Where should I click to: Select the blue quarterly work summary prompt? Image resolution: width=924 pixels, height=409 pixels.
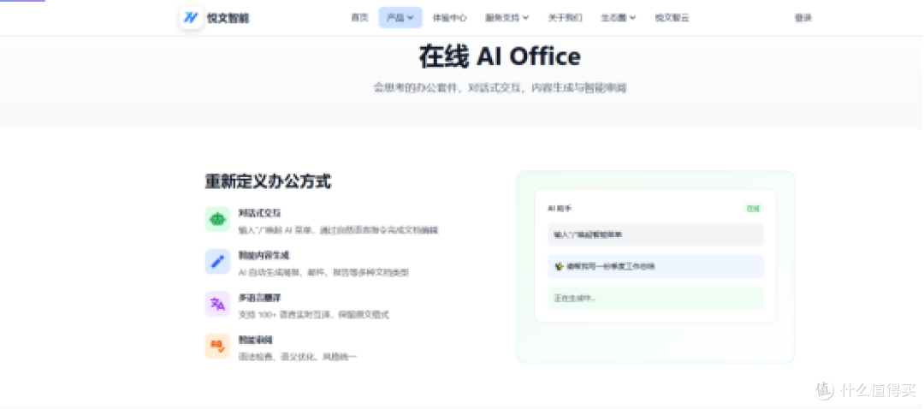(x=655, y=266)
